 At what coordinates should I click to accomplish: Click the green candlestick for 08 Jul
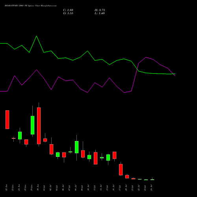click(x=77, y=147)
